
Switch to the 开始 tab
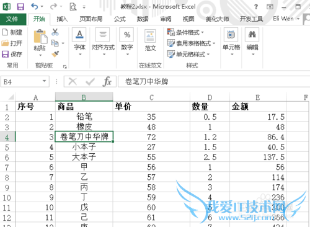click(x=39, y=19)
